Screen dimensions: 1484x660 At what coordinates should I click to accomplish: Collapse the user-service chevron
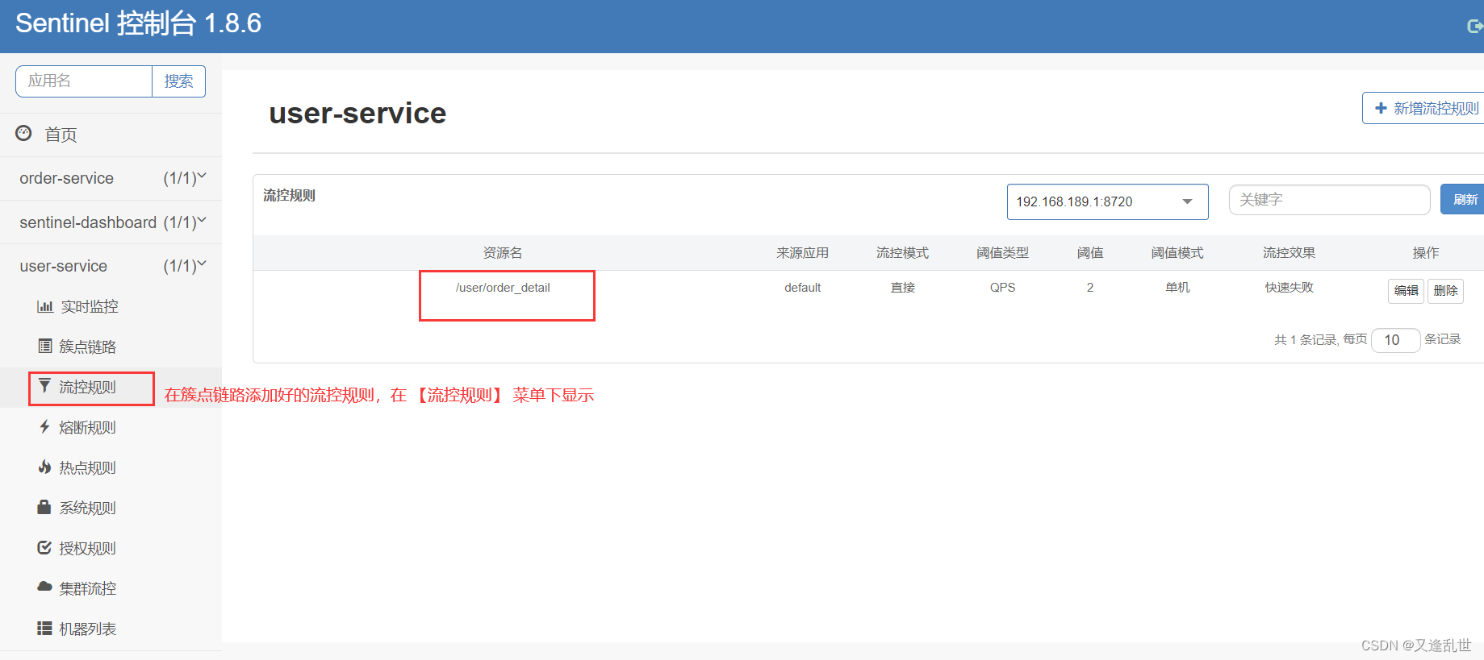tap(202, 264)
